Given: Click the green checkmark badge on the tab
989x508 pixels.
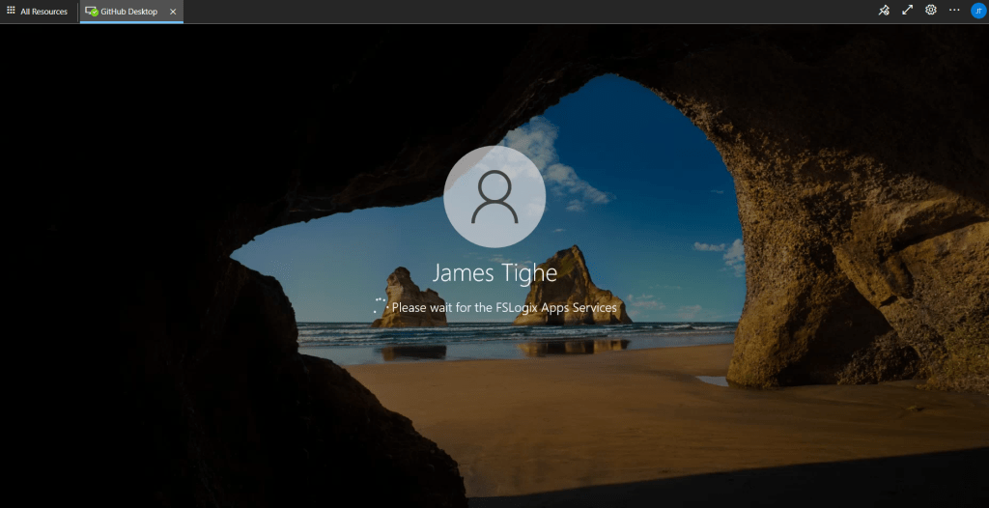Looking at the screenshot, I should [94, 14].
